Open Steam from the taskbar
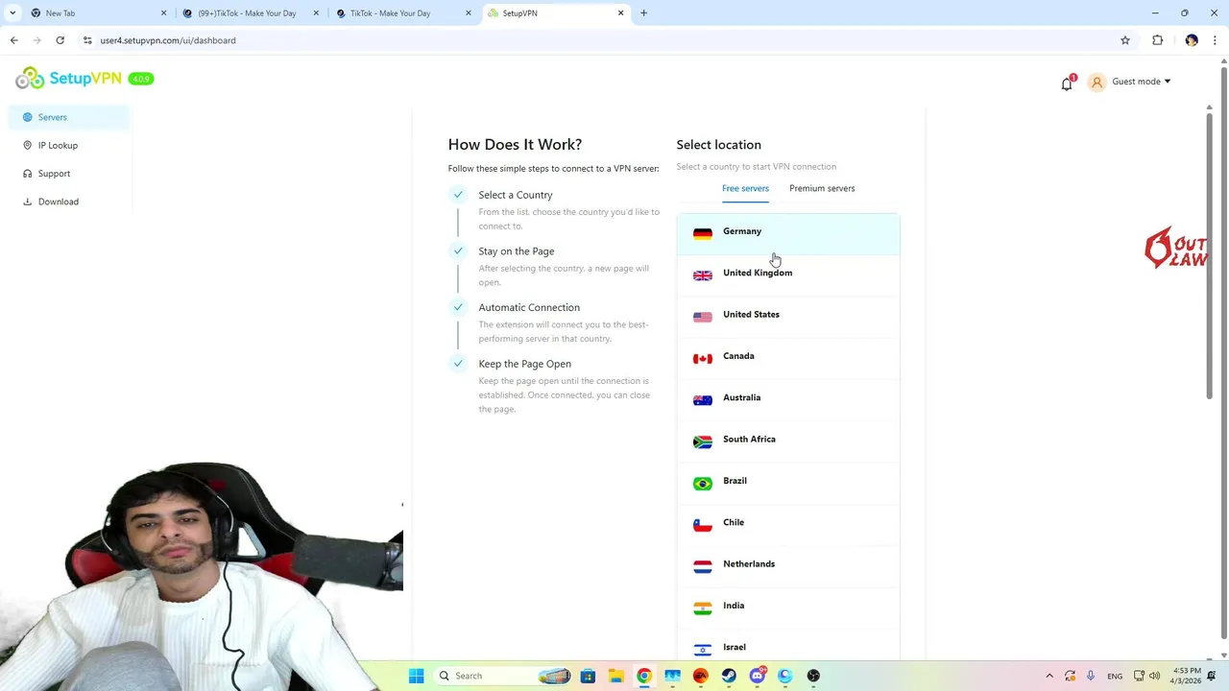The image size is (1229, 691). (x=729, y=677)
